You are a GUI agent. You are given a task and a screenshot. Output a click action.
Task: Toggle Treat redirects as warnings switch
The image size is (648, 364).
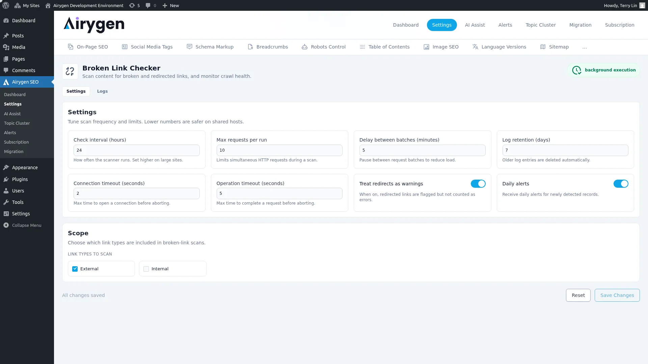pos(478,184)
